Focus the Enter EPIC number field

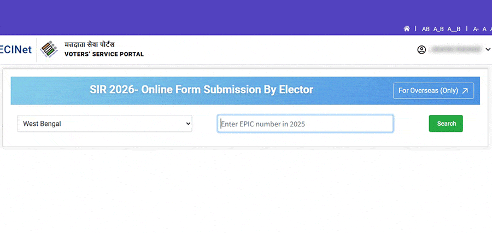[305, 124]
